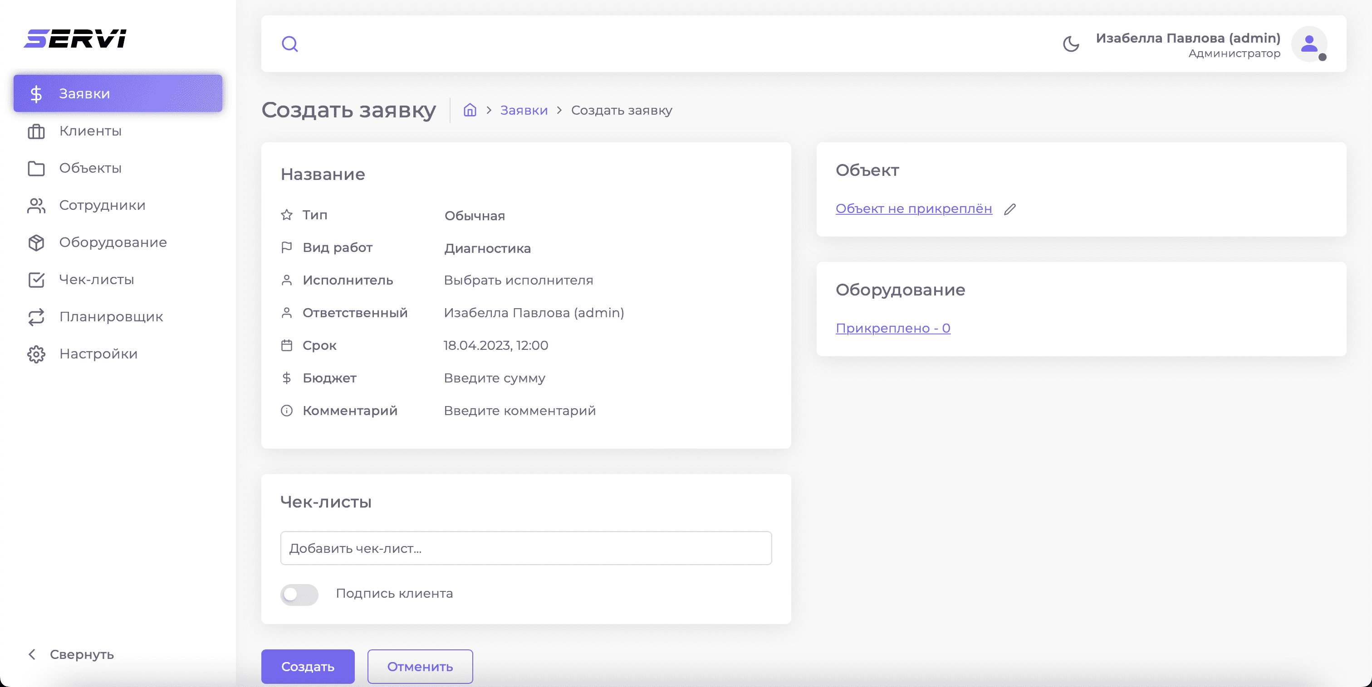
Task: Open Клиенты section in sidebar
Action: tap(90, 131)
